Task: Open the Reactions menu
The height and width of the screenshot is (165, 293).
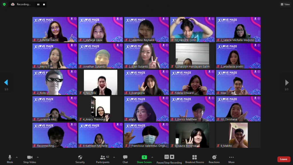Action: (x=214, y=159)
